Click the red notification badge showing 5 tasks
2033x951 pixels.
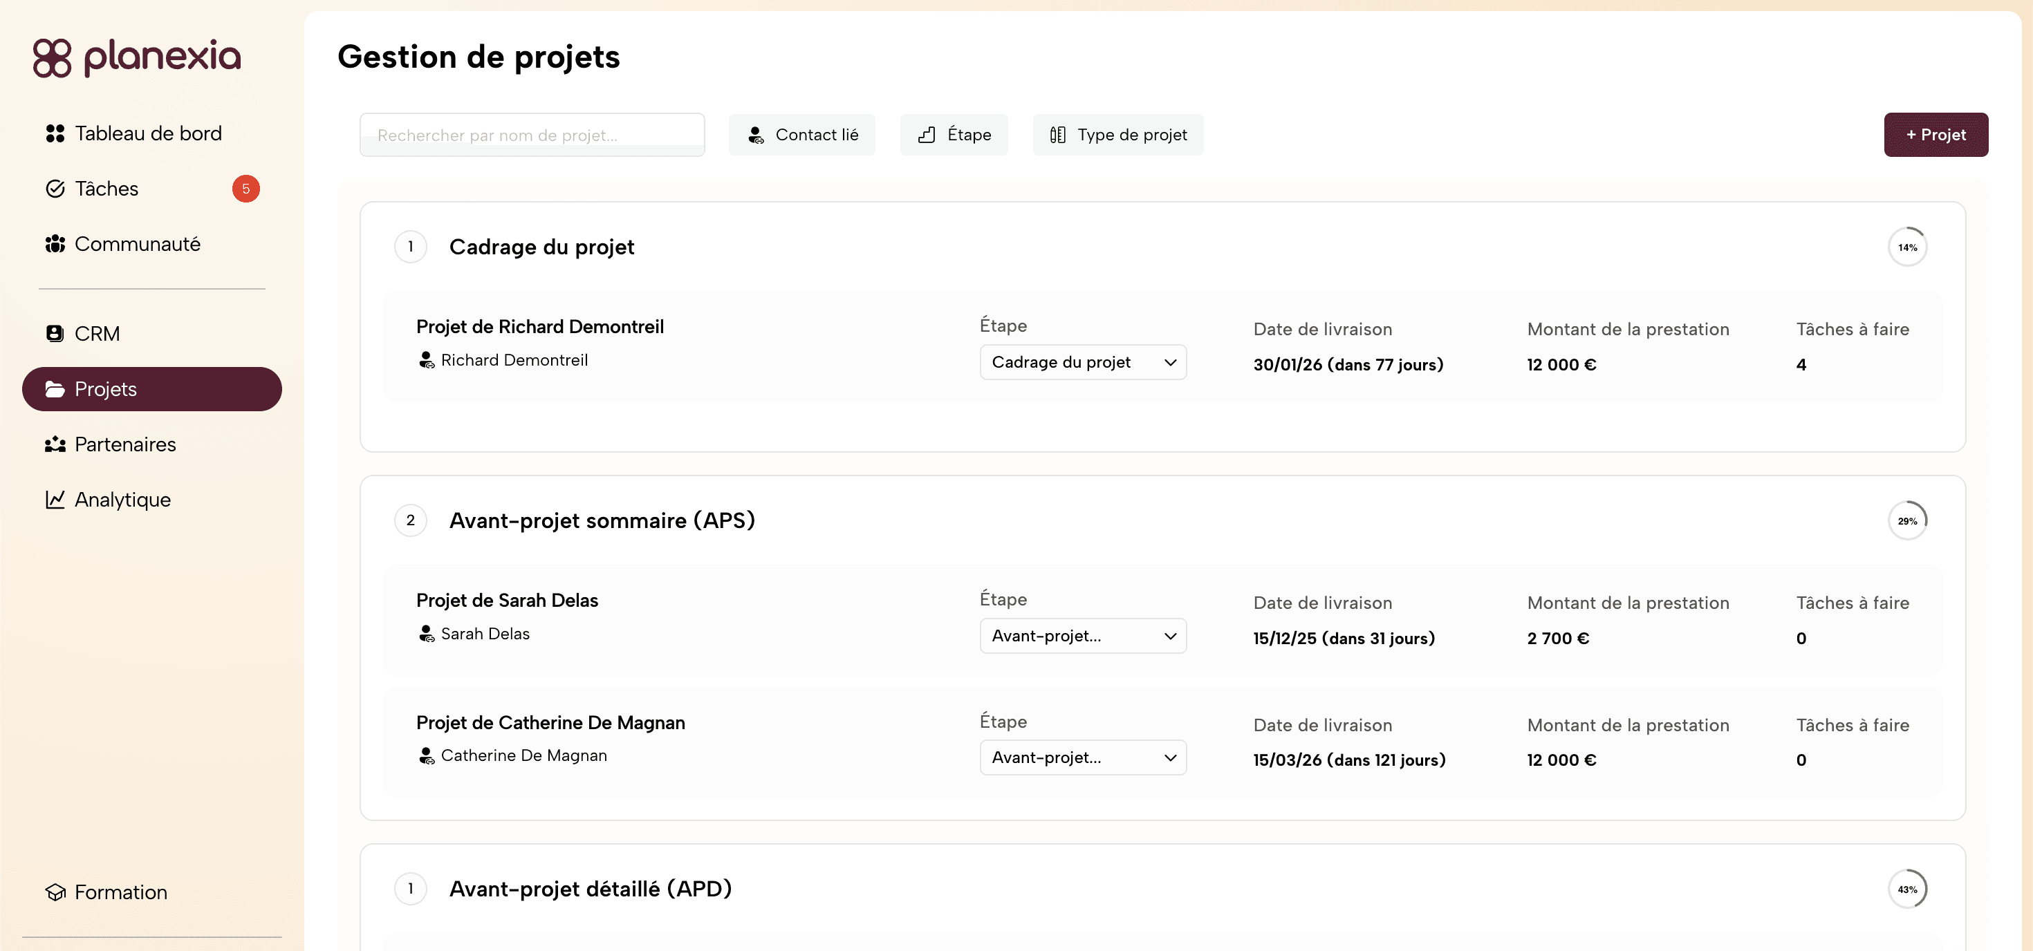pyautogui.click(x=246, y=189)
